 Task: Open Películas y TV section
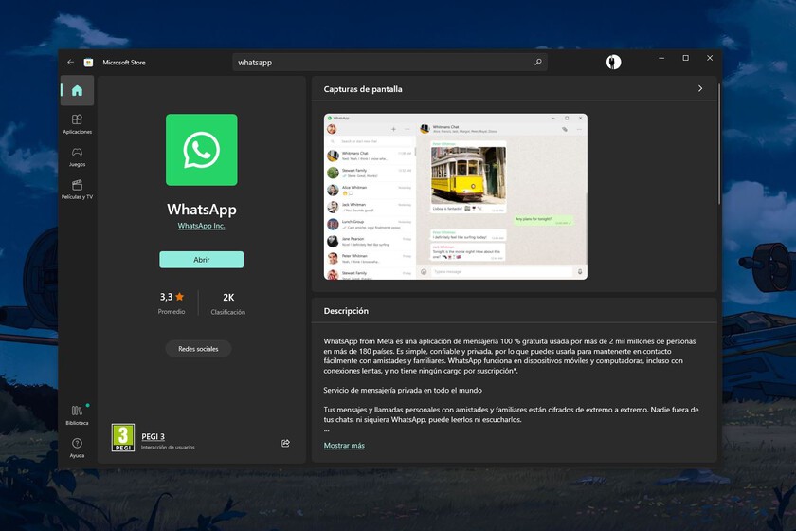pyautogui.click(x=77, y=190)
